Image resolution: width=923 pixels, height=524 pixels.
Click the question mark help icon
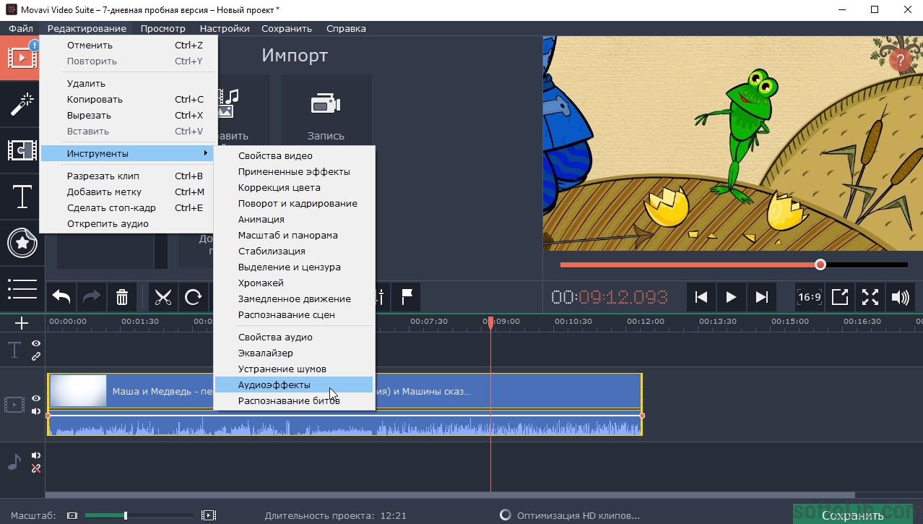pos(900,61)
